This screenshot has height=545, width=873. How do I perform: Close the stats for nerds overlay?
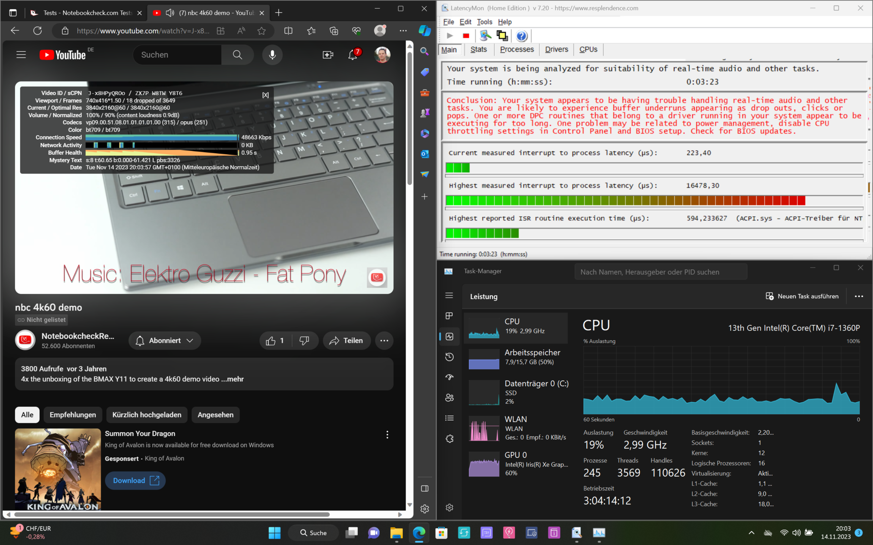point(266,95)
